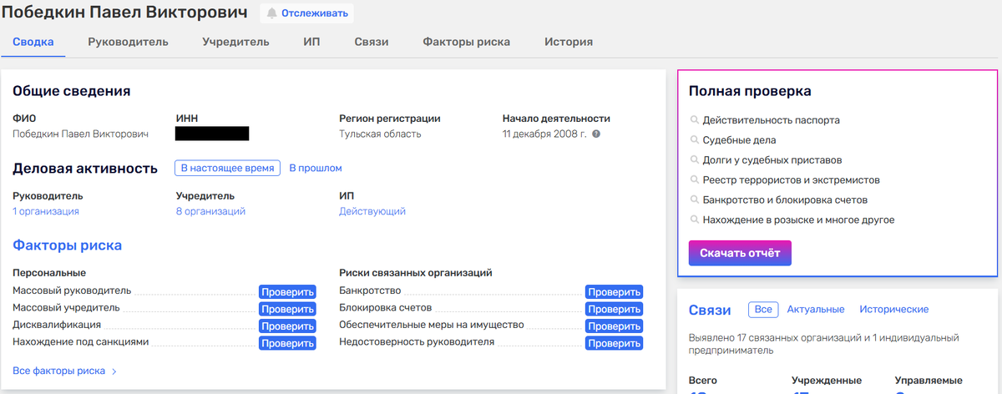Click the Общие сведения heading
The width and height of the screenshot is (1002, 394).
[72, 92]
